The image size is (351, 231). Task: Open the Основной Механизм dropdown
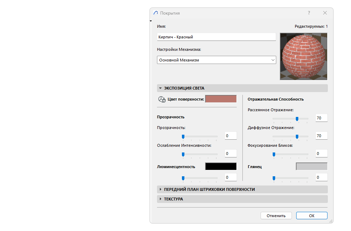273,60
